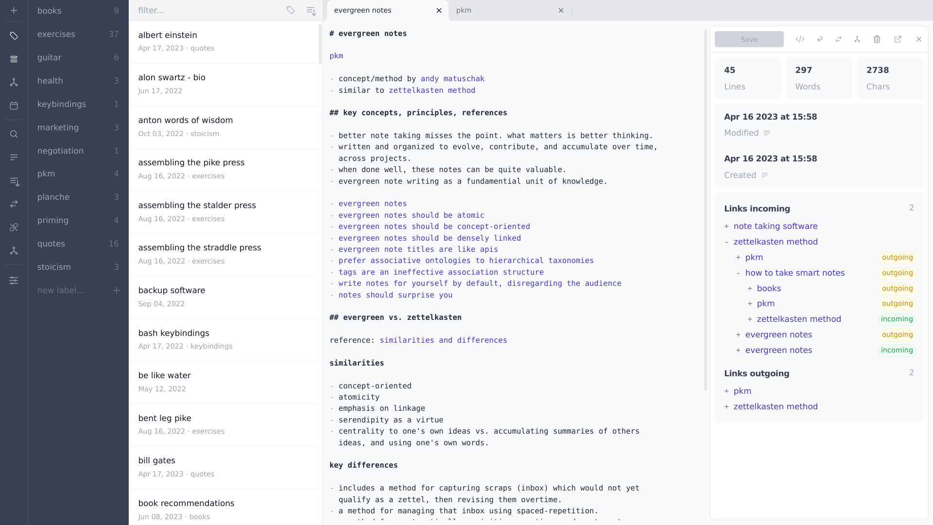The height and width of the screenshot is (525, 933).
Task: Click the editor vertical scrollbar
Action: coord(706,209)
